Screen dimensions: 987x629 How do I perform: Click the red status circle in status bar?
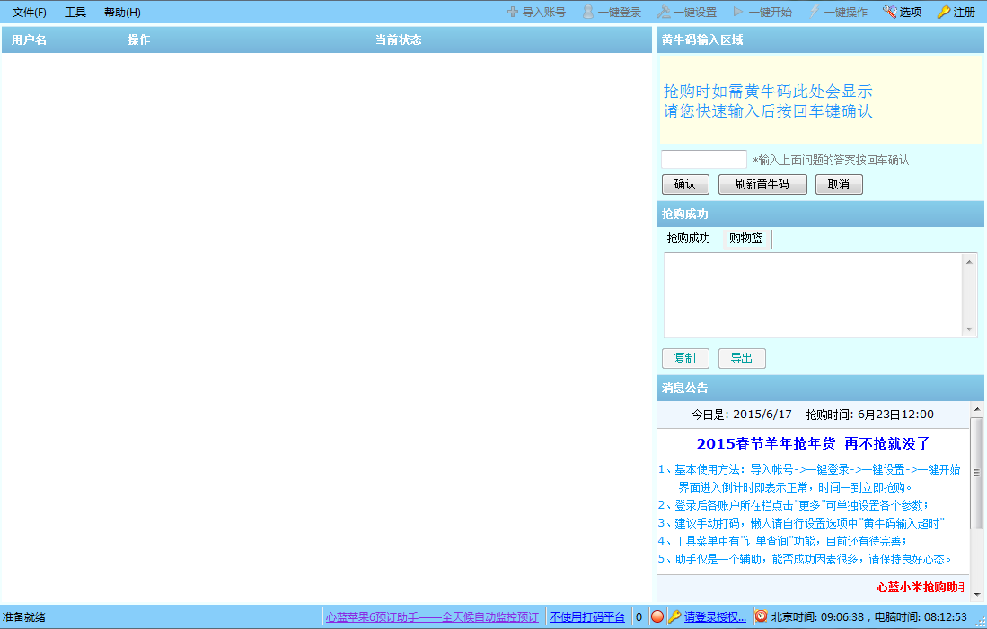[x=657, y=617]
